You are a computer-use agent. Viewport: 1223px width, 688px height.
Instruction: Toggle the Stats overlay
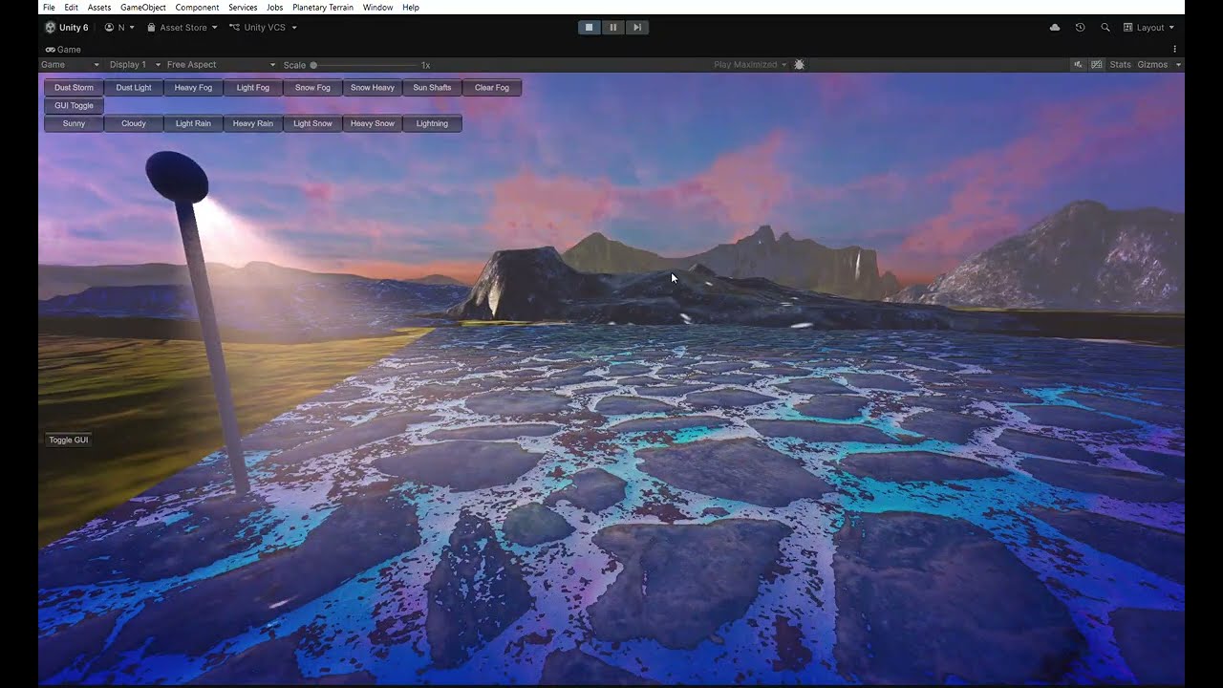[1120, 65]
